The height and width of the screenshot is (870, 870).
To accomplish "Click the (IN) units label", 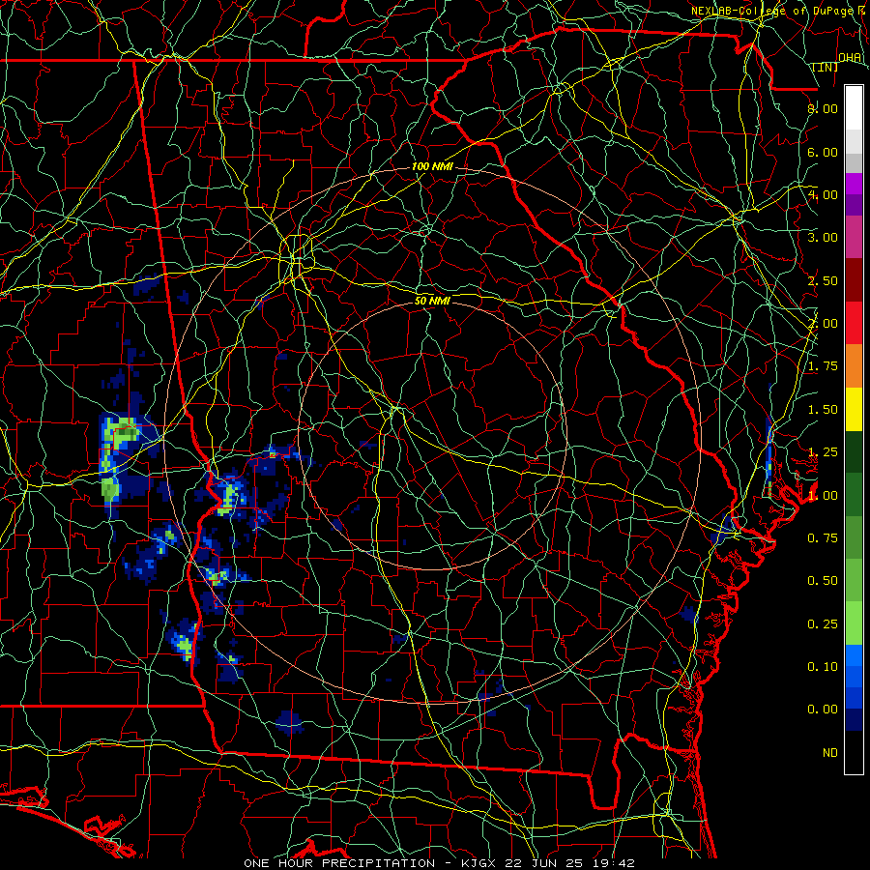I will click(826, 67).
